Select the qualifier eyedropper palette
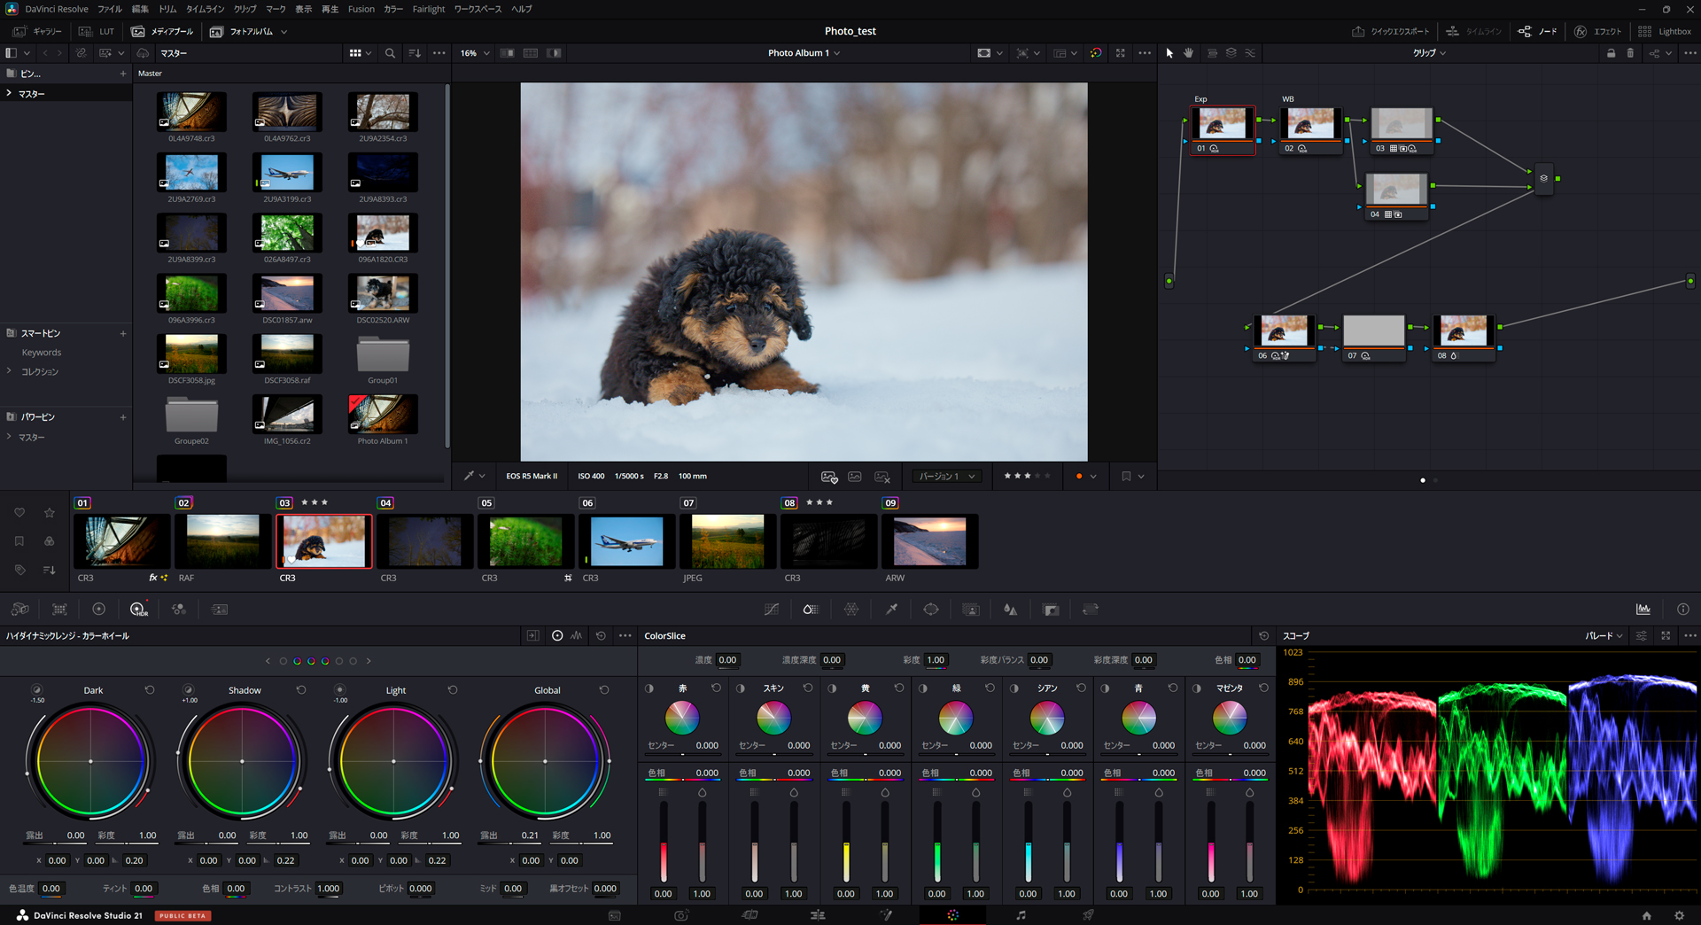 891,610
